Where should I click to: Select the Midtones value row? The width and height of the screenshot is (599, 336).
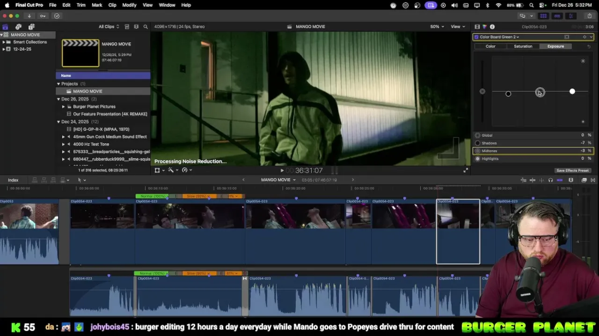point(533,151)
